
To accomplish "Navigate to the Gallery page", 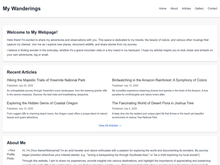I will [199, 9].
